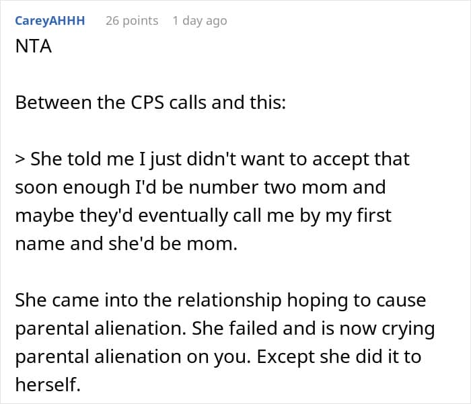Click the line 'She came into the relationship'
471x404 pixels.
point(221,300)
